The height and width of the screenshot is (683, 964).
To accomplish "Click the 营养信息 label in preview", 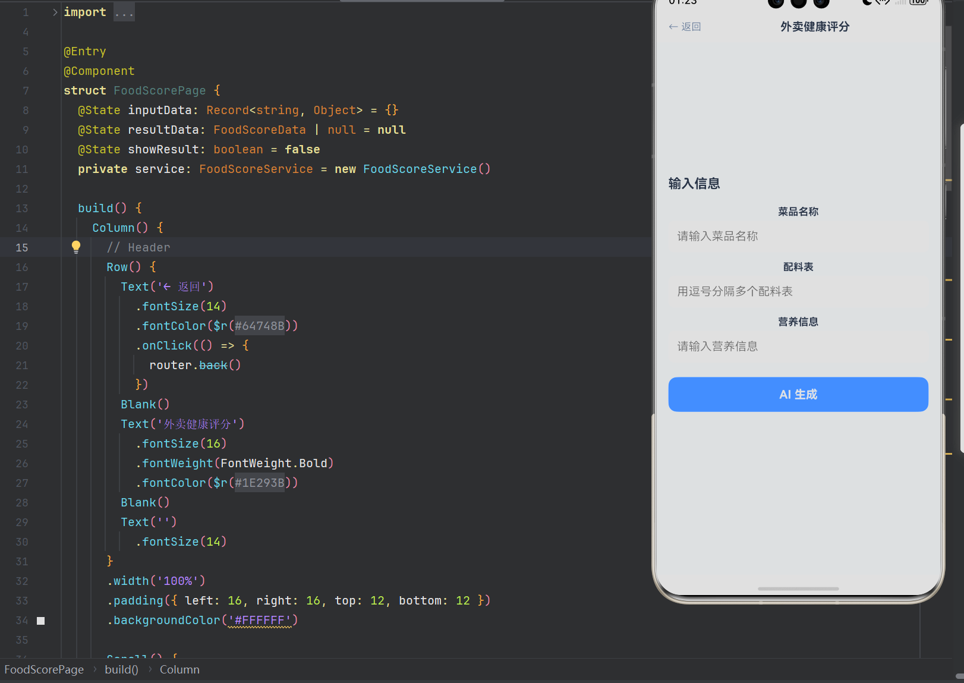I will point(798,322).
